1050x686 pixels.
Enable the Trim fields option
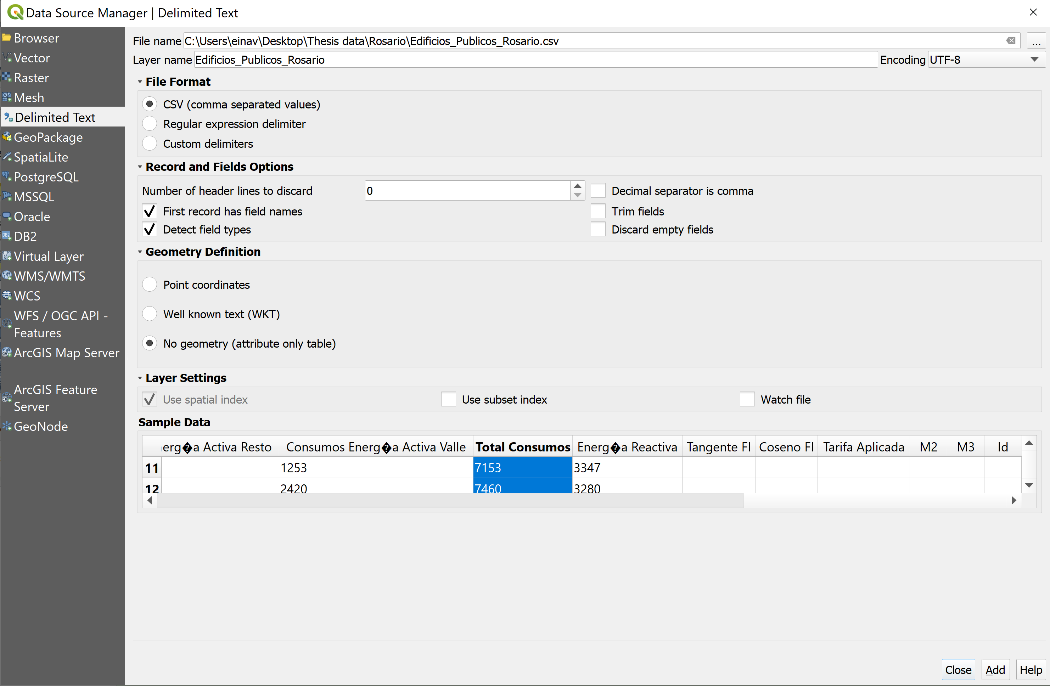(598, 211)
